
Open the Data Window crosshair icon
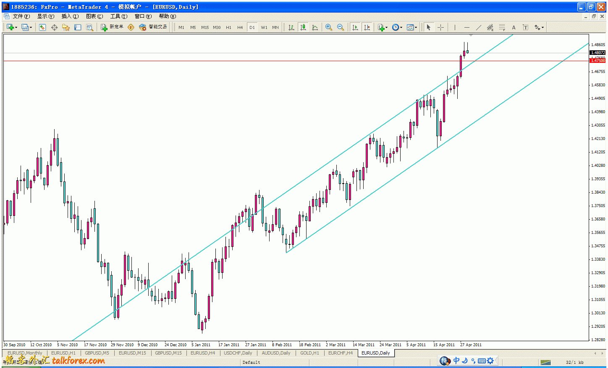[54, 27]
